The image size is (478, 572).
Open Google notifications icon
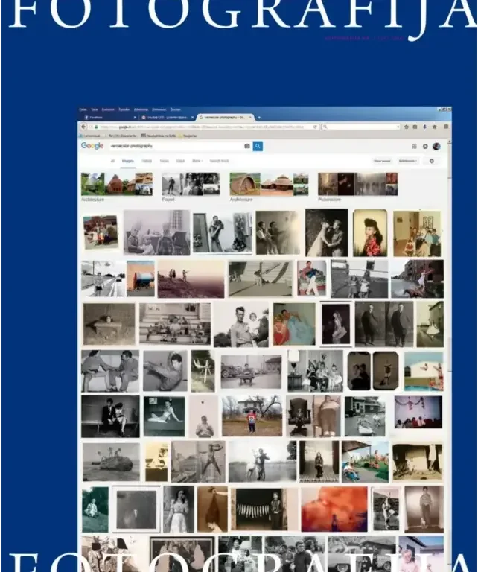425,146
